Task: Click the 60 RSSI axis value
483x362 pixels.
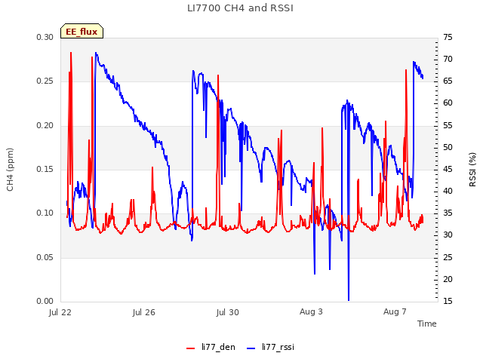Action: coord(448,103)
